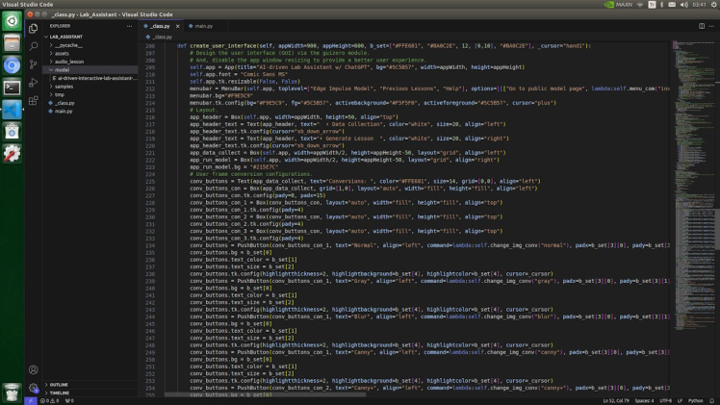Click the Spaces: 4 indentation setting
This screenshot has width=720, height=405.
click(x=644, y=400)
